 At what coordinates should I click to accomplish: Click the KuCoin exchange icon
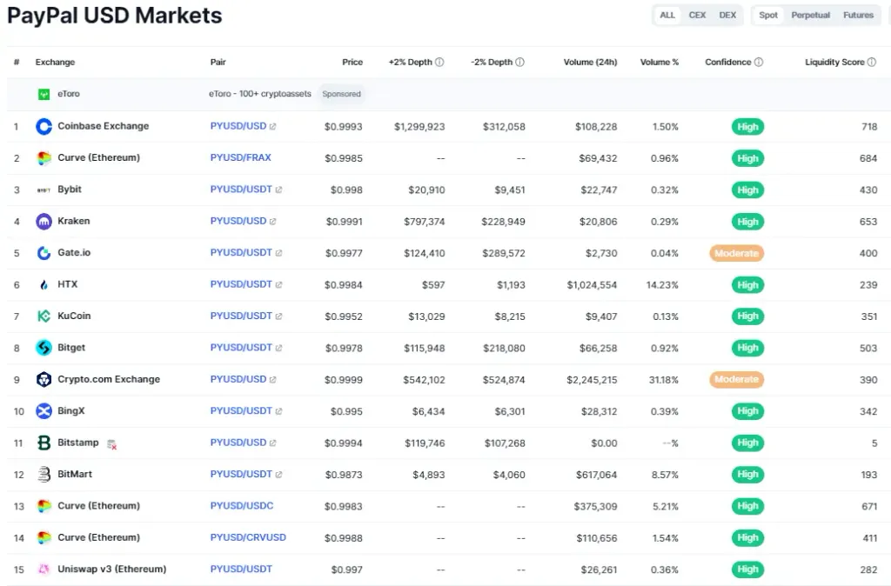44,316
